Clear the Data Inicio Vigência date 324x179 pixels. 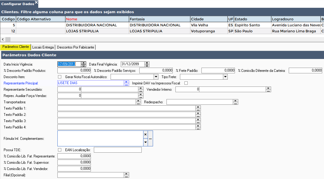[83, 63]
